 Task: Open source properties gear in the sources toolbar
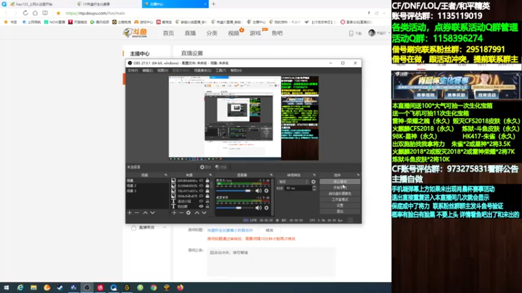[x=189, y=213]
